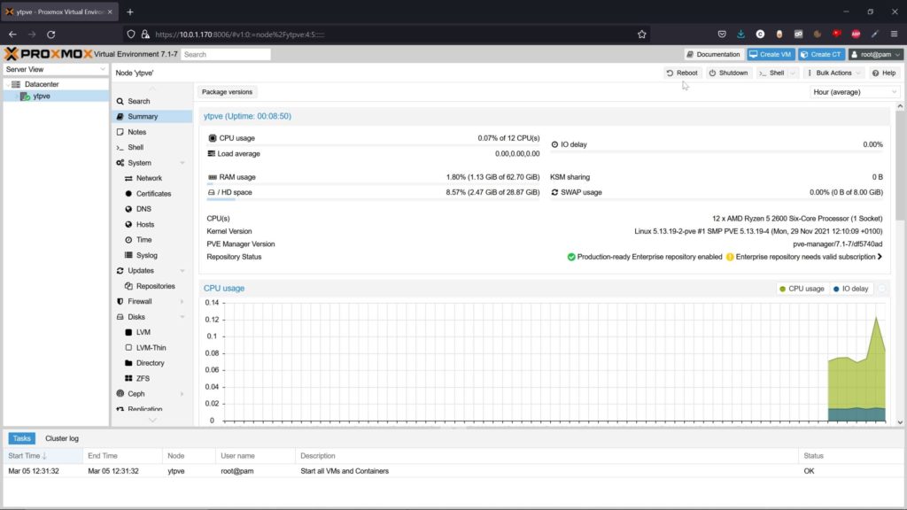Toggle the IO delay legend entry
Image resolution: width=907 pixels, height=510 pixels.
(851, 289)
